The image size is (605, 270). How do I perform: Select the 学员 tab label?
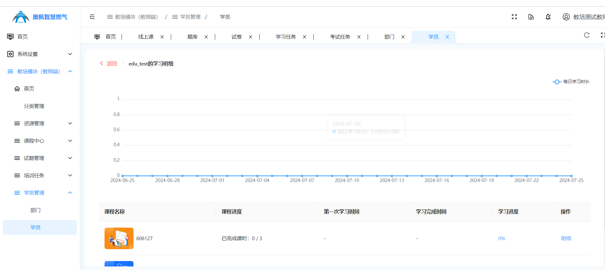click(433, 37)
